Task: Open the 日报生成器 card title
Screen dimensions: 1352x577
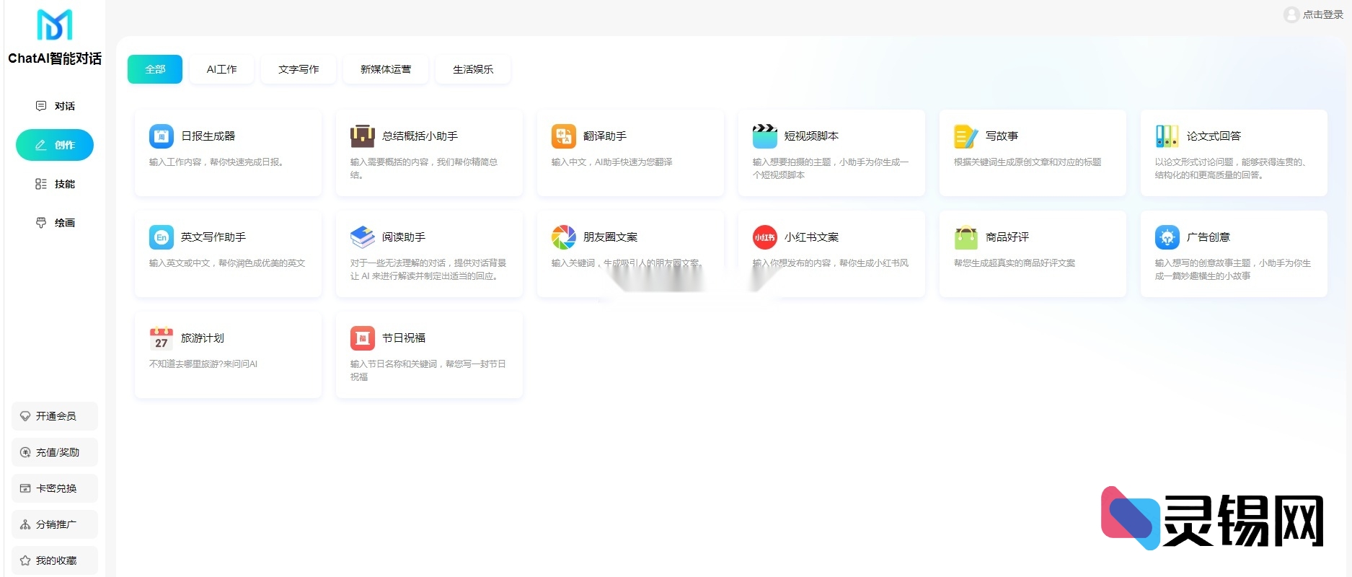Action: (208, 136)
